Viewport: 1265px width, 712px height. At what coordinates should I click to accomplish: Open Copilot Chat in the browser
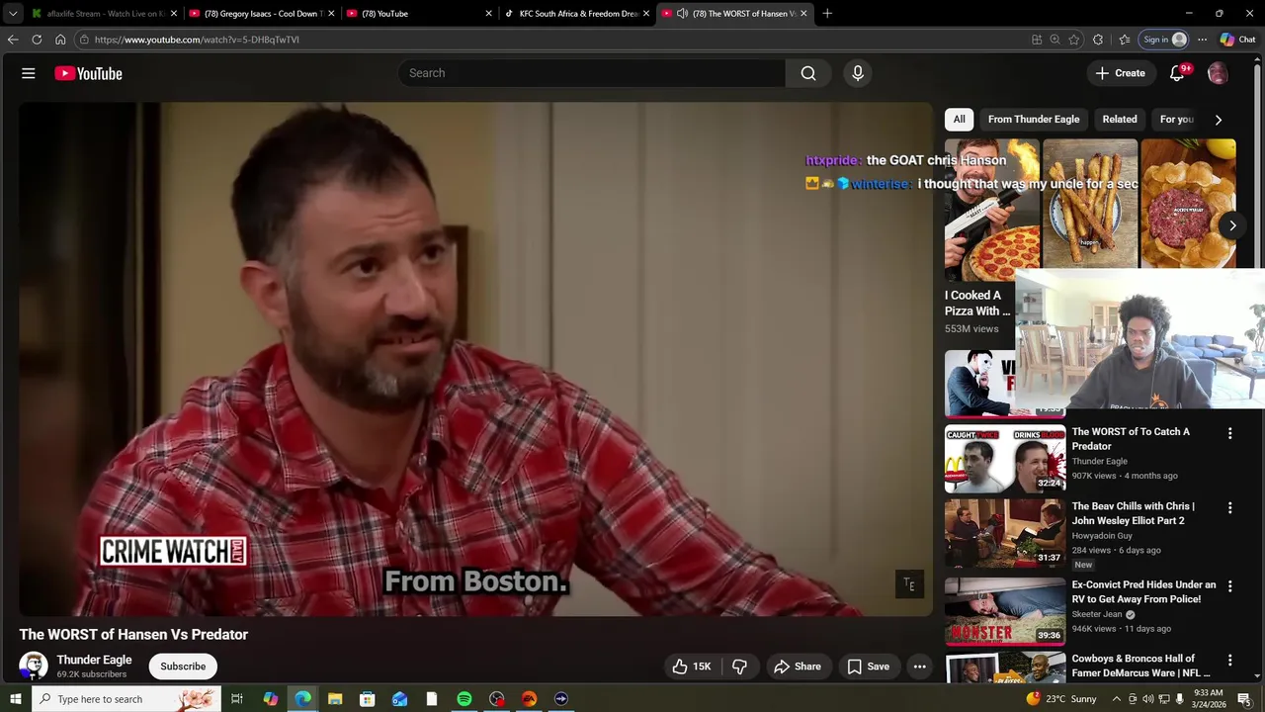coord(1237,40)
